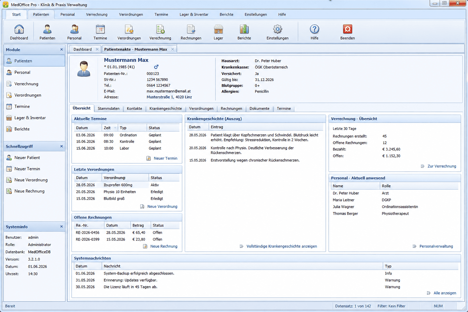
Task: Select invoice RE-2026-0456
Action: pos(126,232)
